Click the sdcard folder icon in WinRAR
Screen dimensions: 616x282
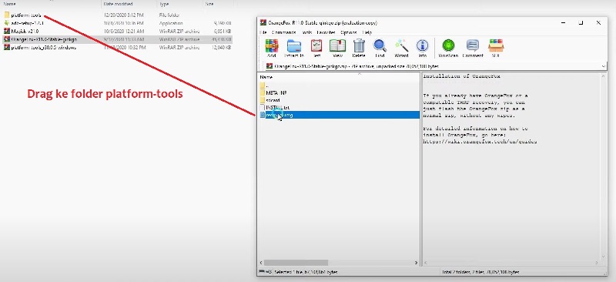[x=263, y=100]
